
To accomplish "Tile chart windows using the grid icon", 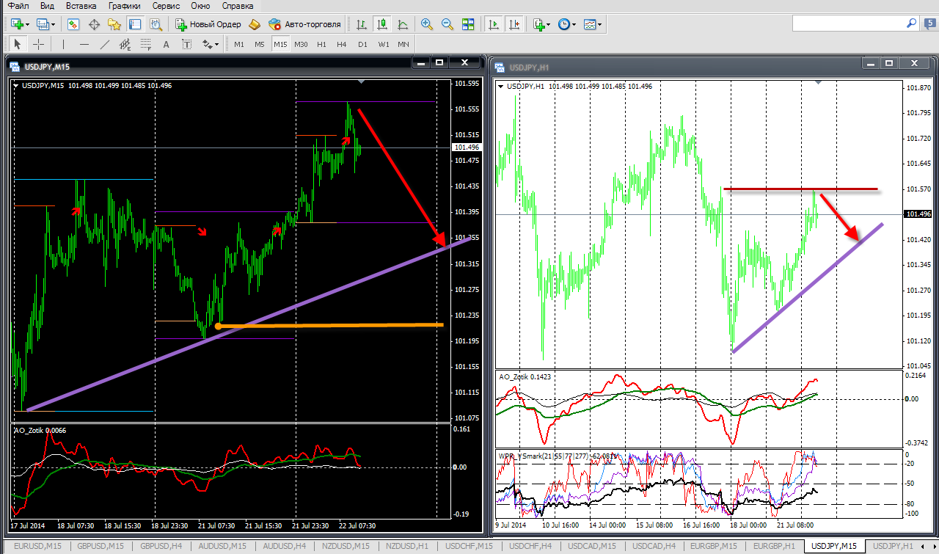I will click(468, 24).
